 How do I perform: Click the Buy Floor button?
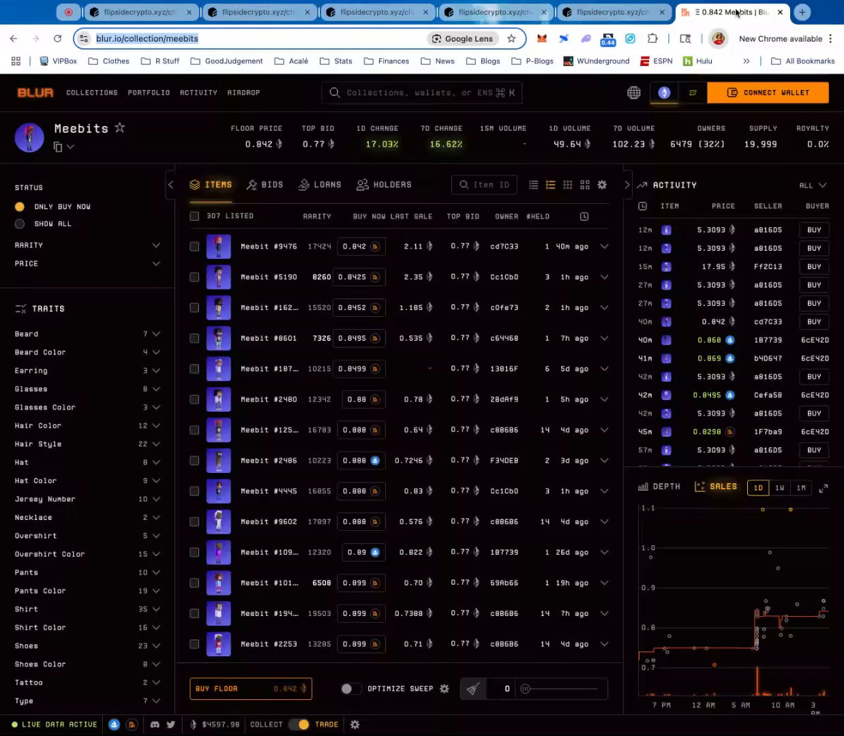(x=251, y=689)
